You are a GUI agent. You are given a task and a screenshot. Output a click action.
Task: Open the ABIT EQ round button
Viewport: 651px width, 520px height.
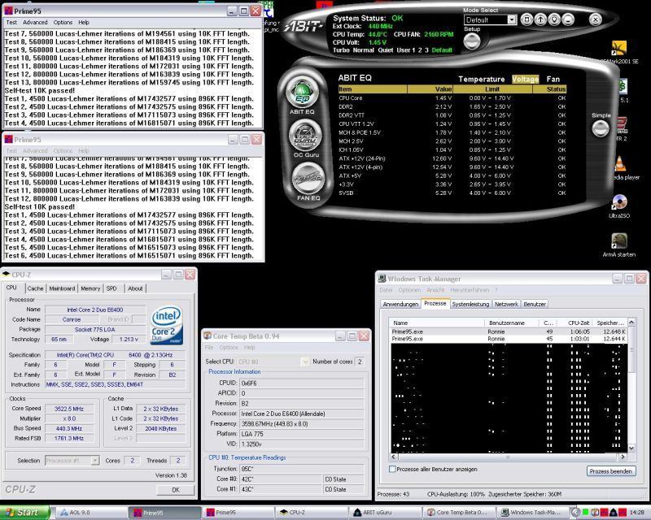[x=302, y=93]
